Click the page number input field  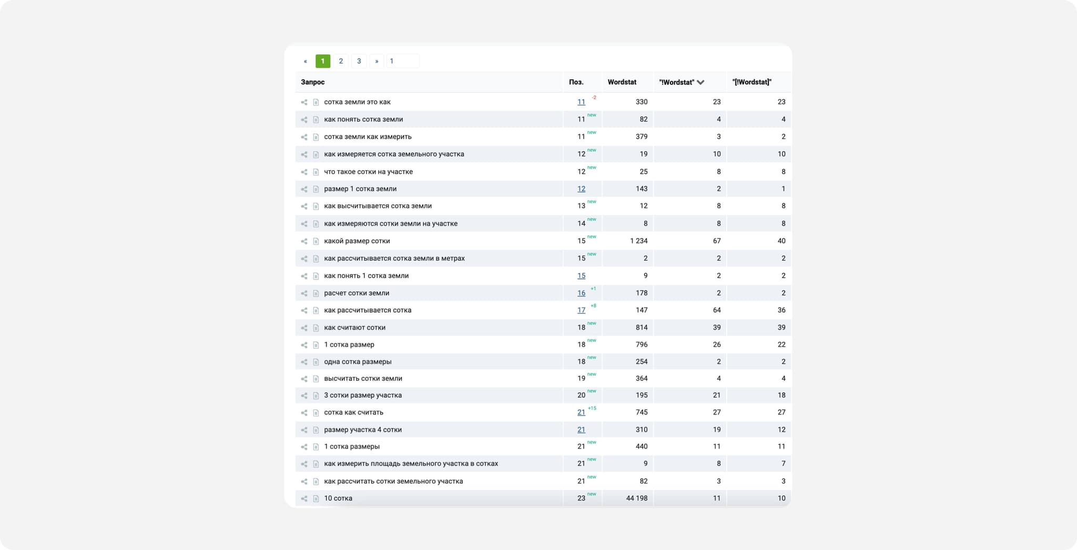click(403, 61)
